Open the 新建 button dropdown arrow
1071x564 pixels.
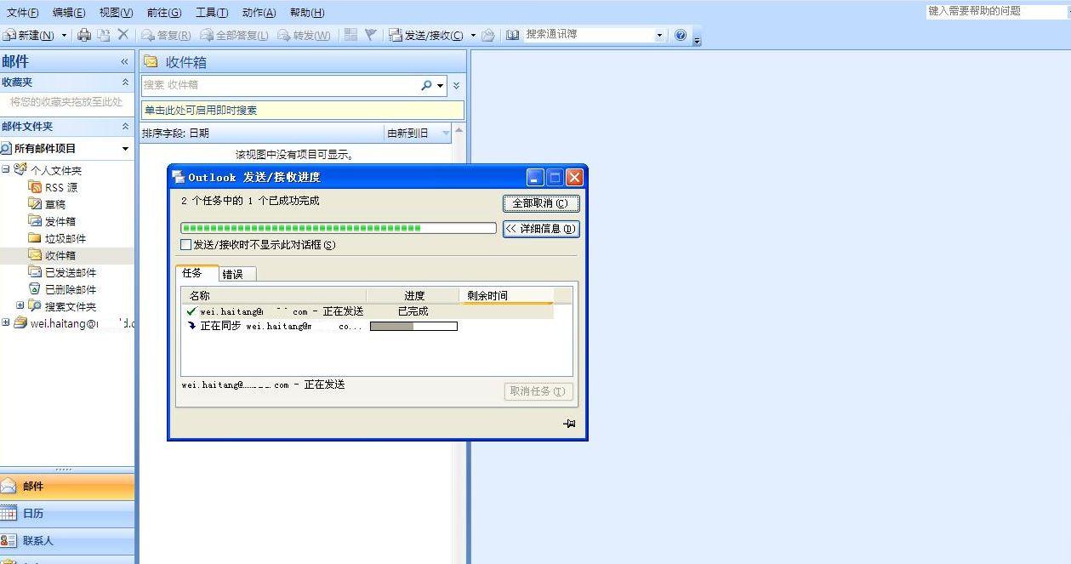[64, 36]
